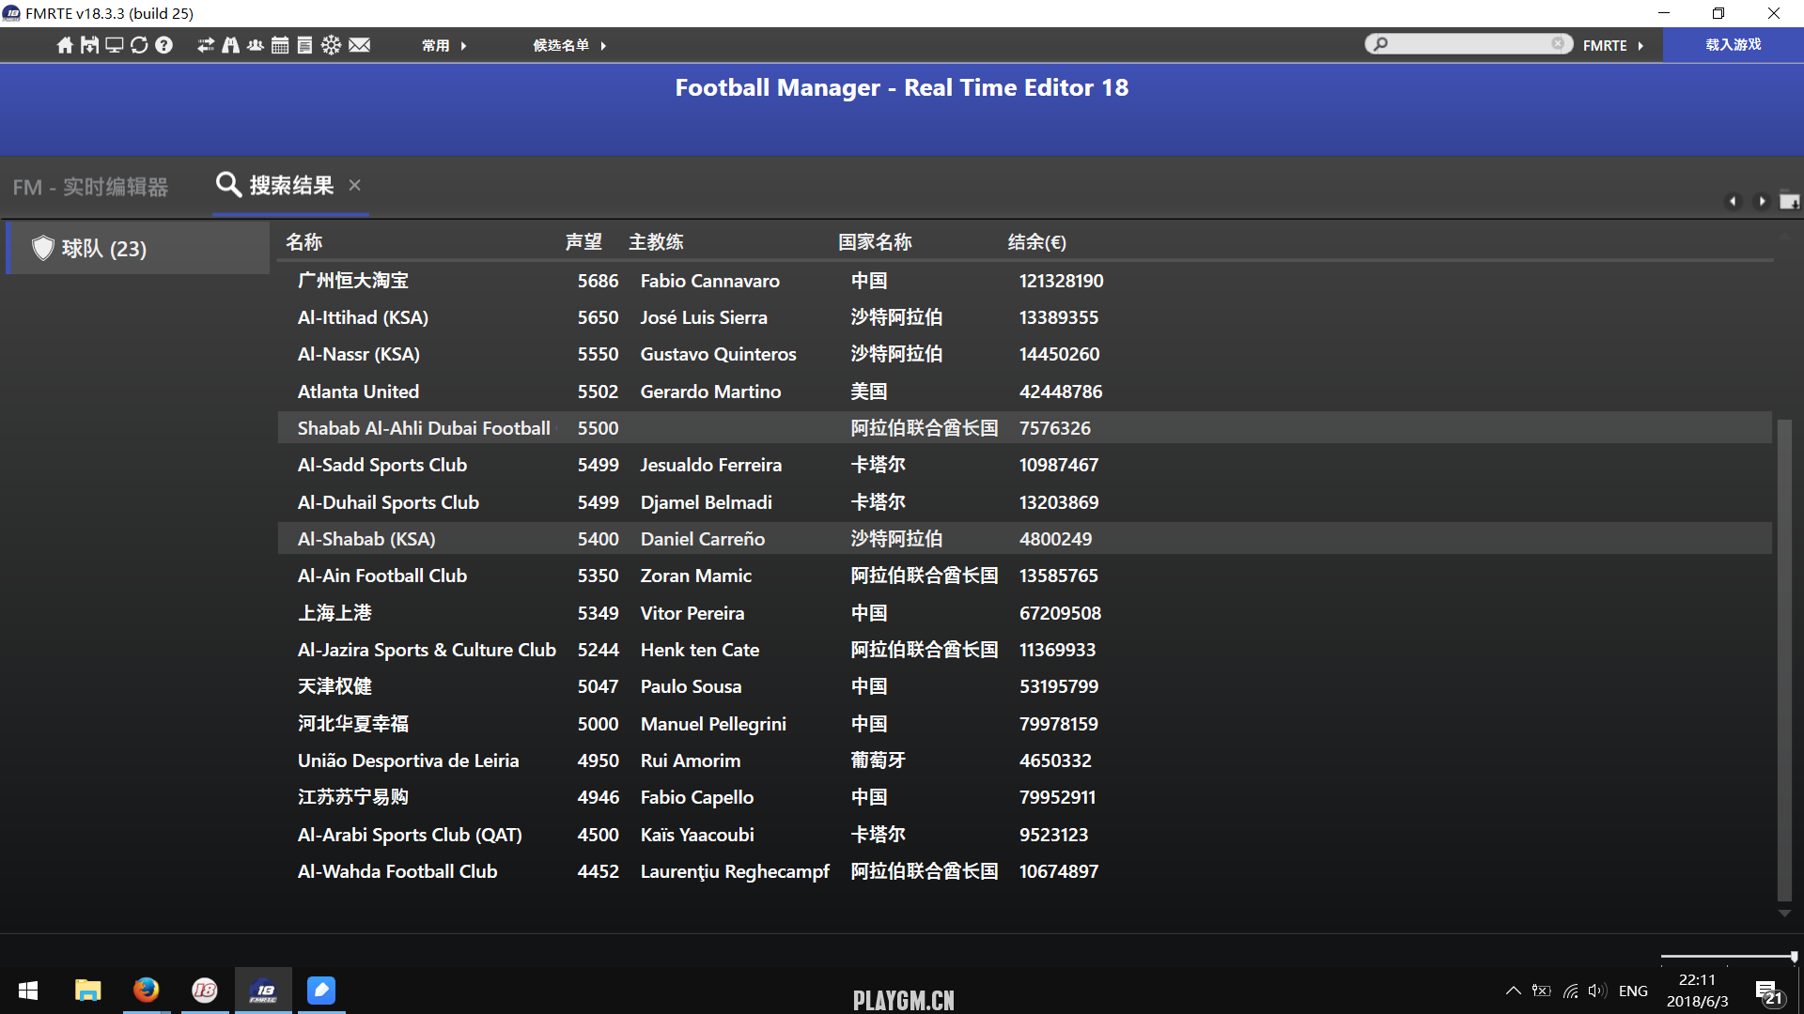Click manager name Fabio Cannavaro
1804x1014 pixels.
coord(709,281)
